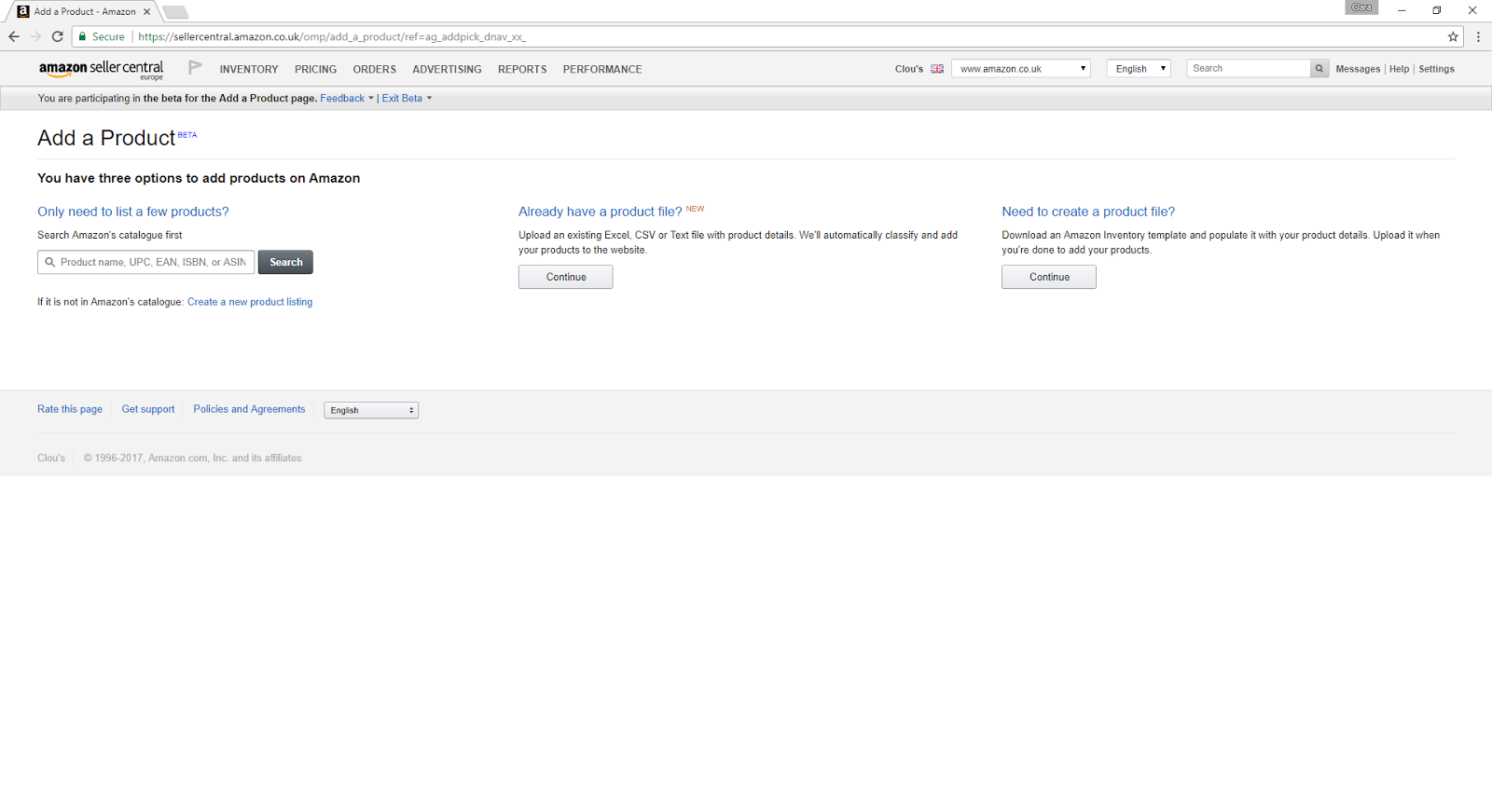
Task: Open Policies and Agreements link
Action: 249,409
